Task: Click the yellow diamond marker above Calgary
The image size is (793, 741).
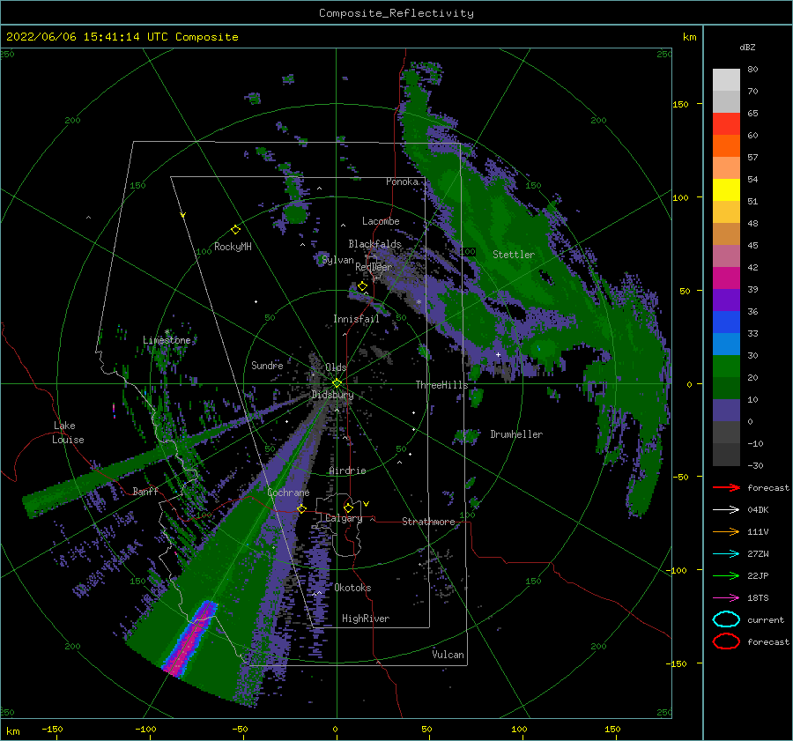Action: (348, 508)
